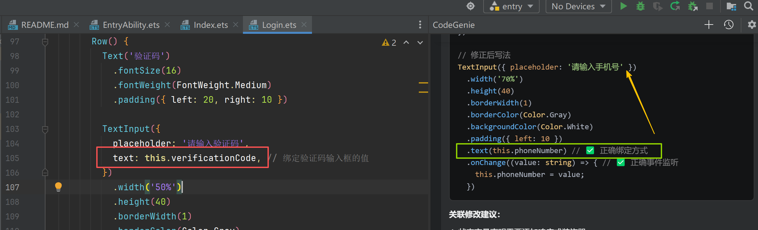Click the locate target crosshair icon
Viewport: 758px width, 230px height.
(471, 6)
